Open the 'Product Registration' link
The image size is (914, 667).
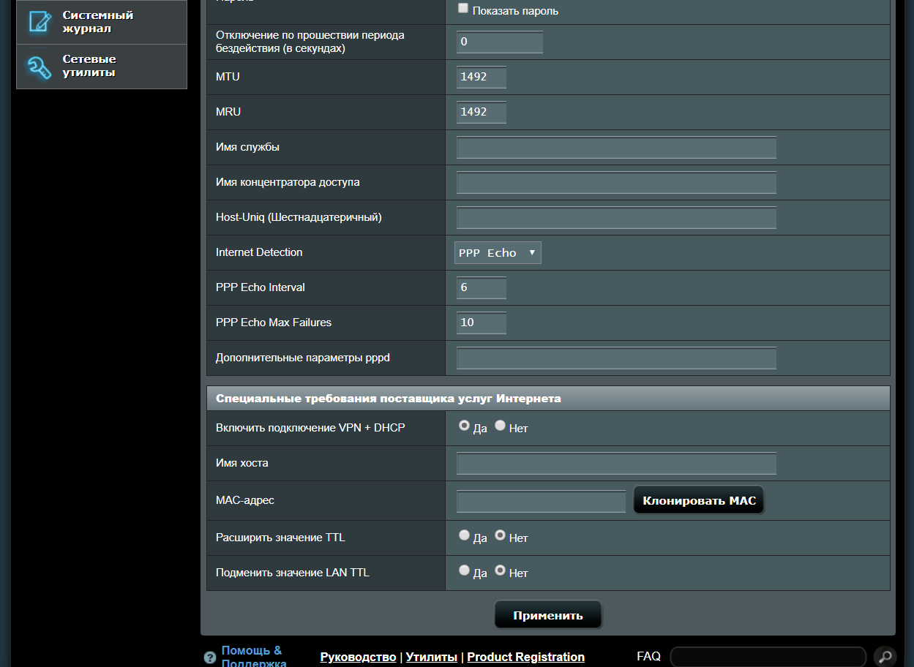tap(525, 657)
